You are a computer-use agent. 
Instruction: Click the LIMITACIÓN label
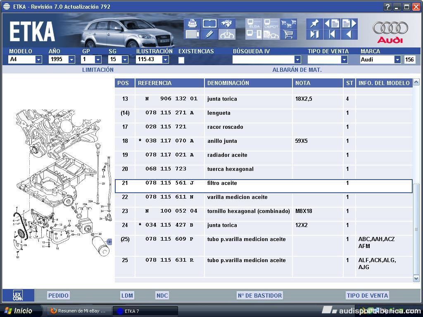[x=98, y=70]
